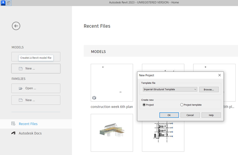
Task: Click the folder icon on Families Open button
Action: tap(21, 88)
